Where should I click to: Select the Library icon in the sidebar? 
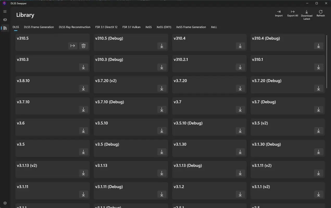5,28
